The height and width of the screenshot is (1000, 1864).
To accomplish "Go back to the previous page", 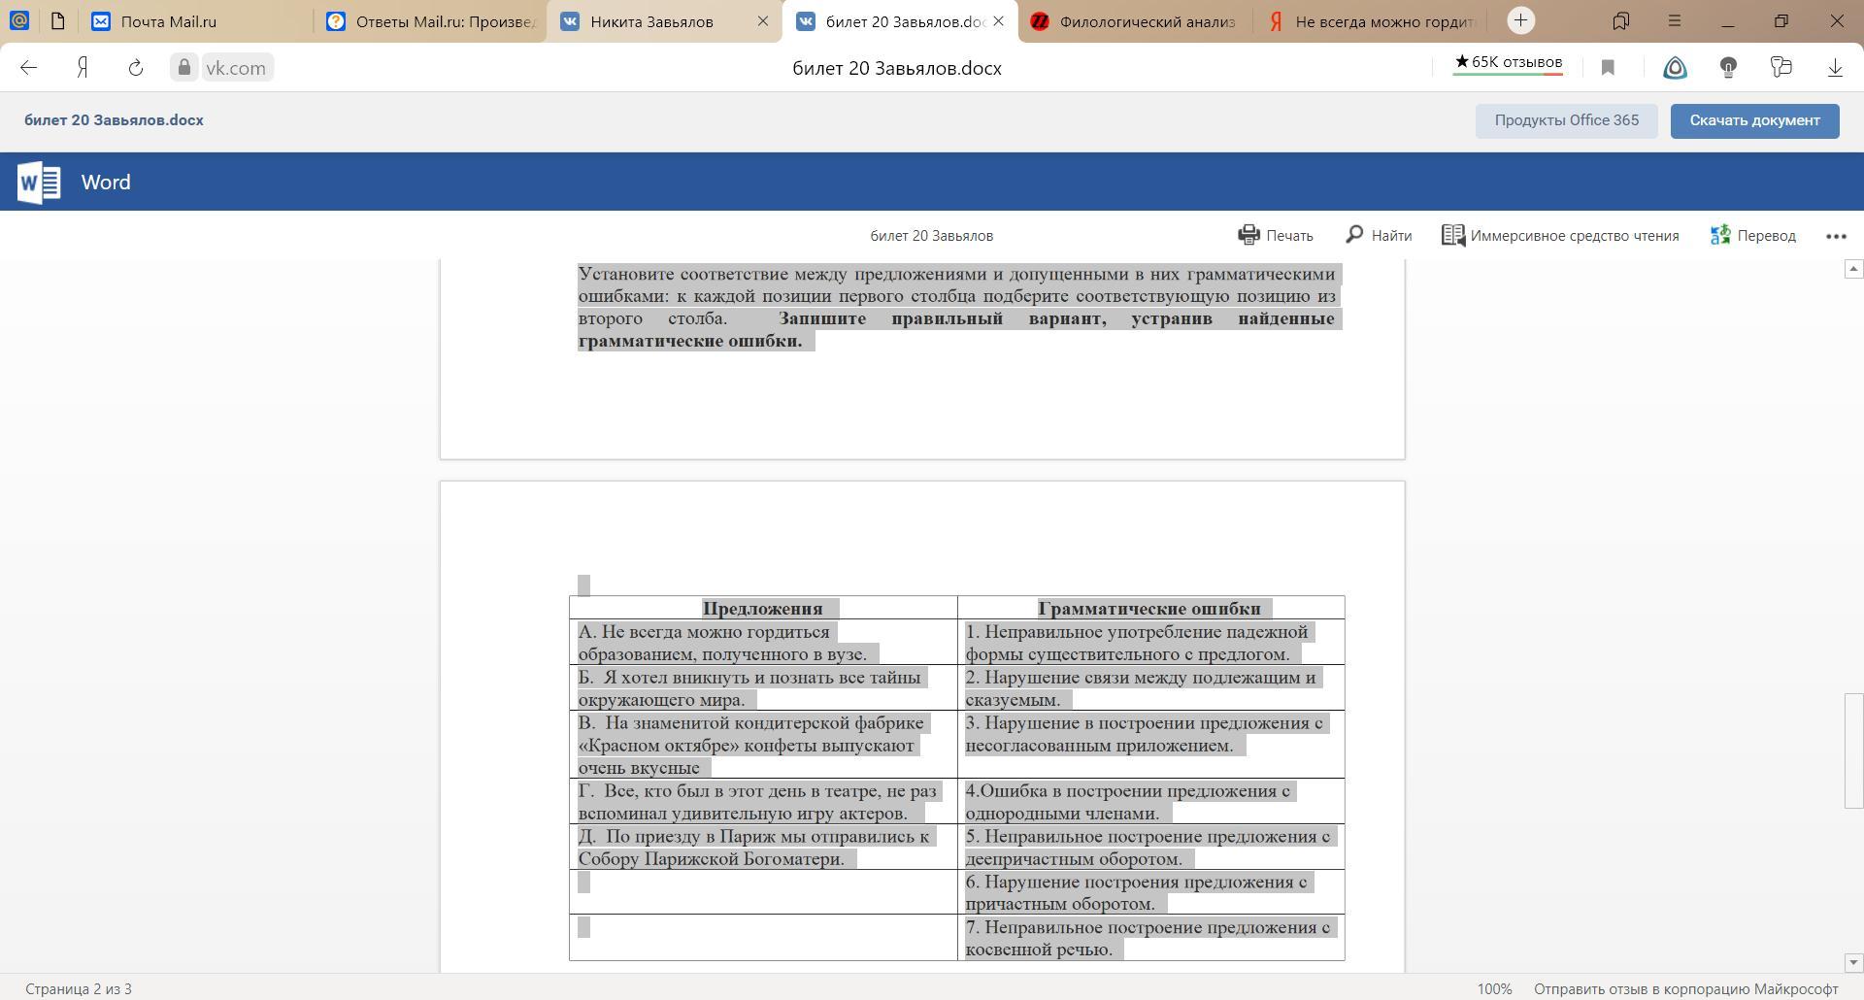I will 28,67.
